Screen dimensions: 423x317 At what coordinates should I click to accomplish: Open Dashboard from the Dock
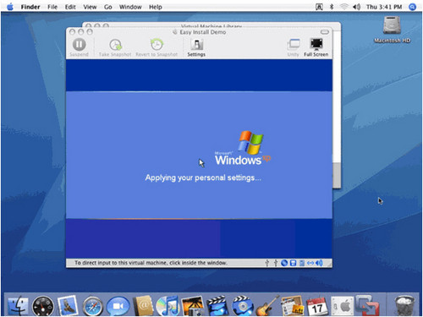coord(43,306)
